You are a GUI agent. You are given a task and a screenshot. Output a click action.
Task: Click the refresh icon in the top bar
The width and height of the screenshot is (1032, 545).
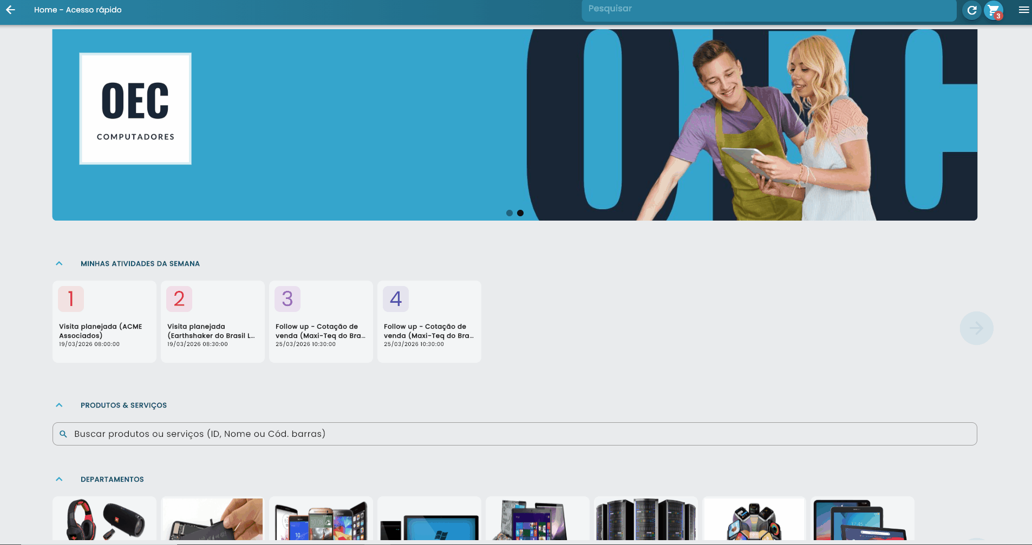[972, 10]
